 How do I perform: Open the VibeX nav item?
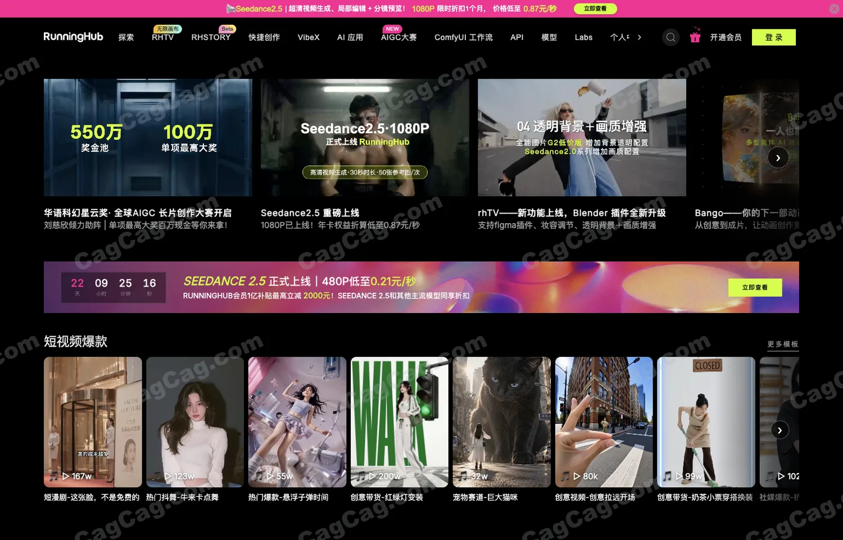coord(309,37)
